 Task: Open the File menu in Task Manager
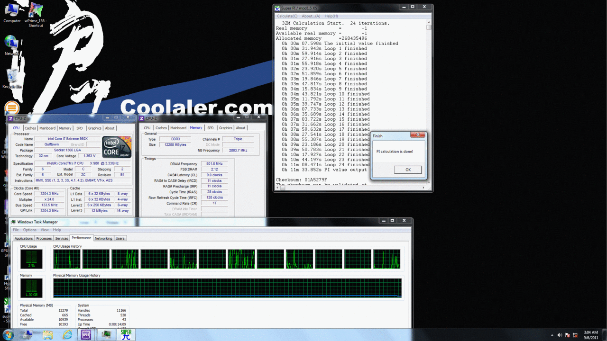pos(16,230)
